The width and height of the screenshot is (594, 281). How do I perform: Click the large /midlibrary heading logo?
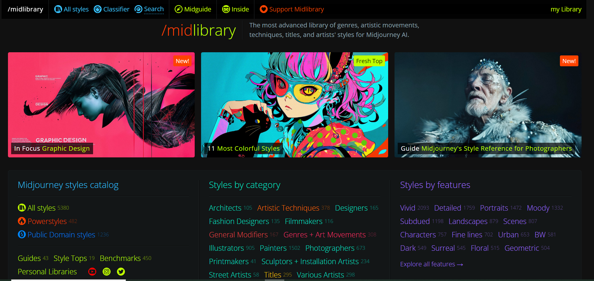199,31
